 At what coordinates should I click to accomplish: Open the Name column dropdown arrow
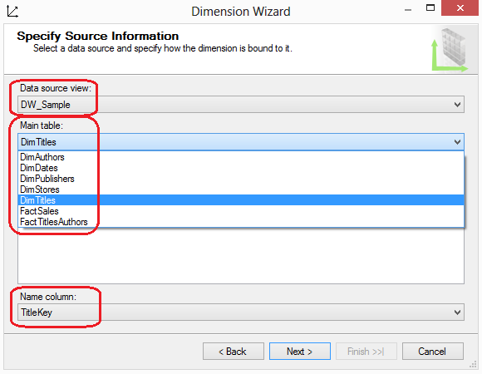point(457,312)
